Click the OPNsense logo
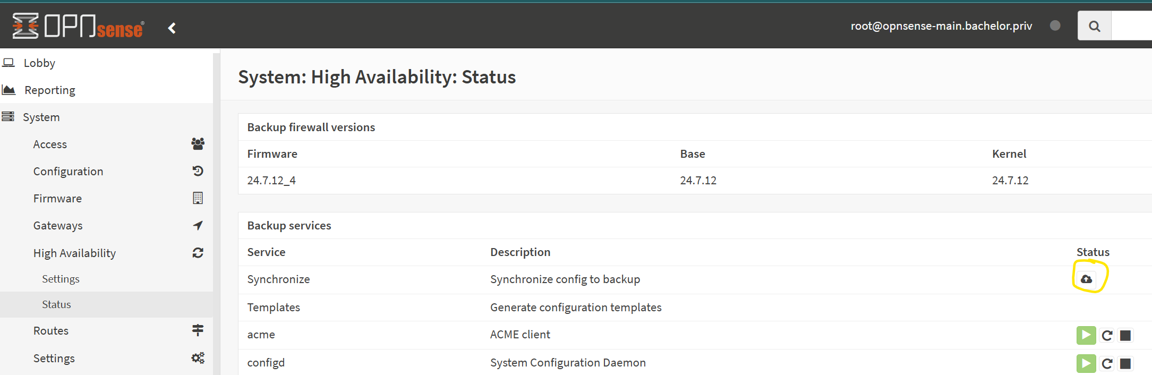 click(78, 26)
